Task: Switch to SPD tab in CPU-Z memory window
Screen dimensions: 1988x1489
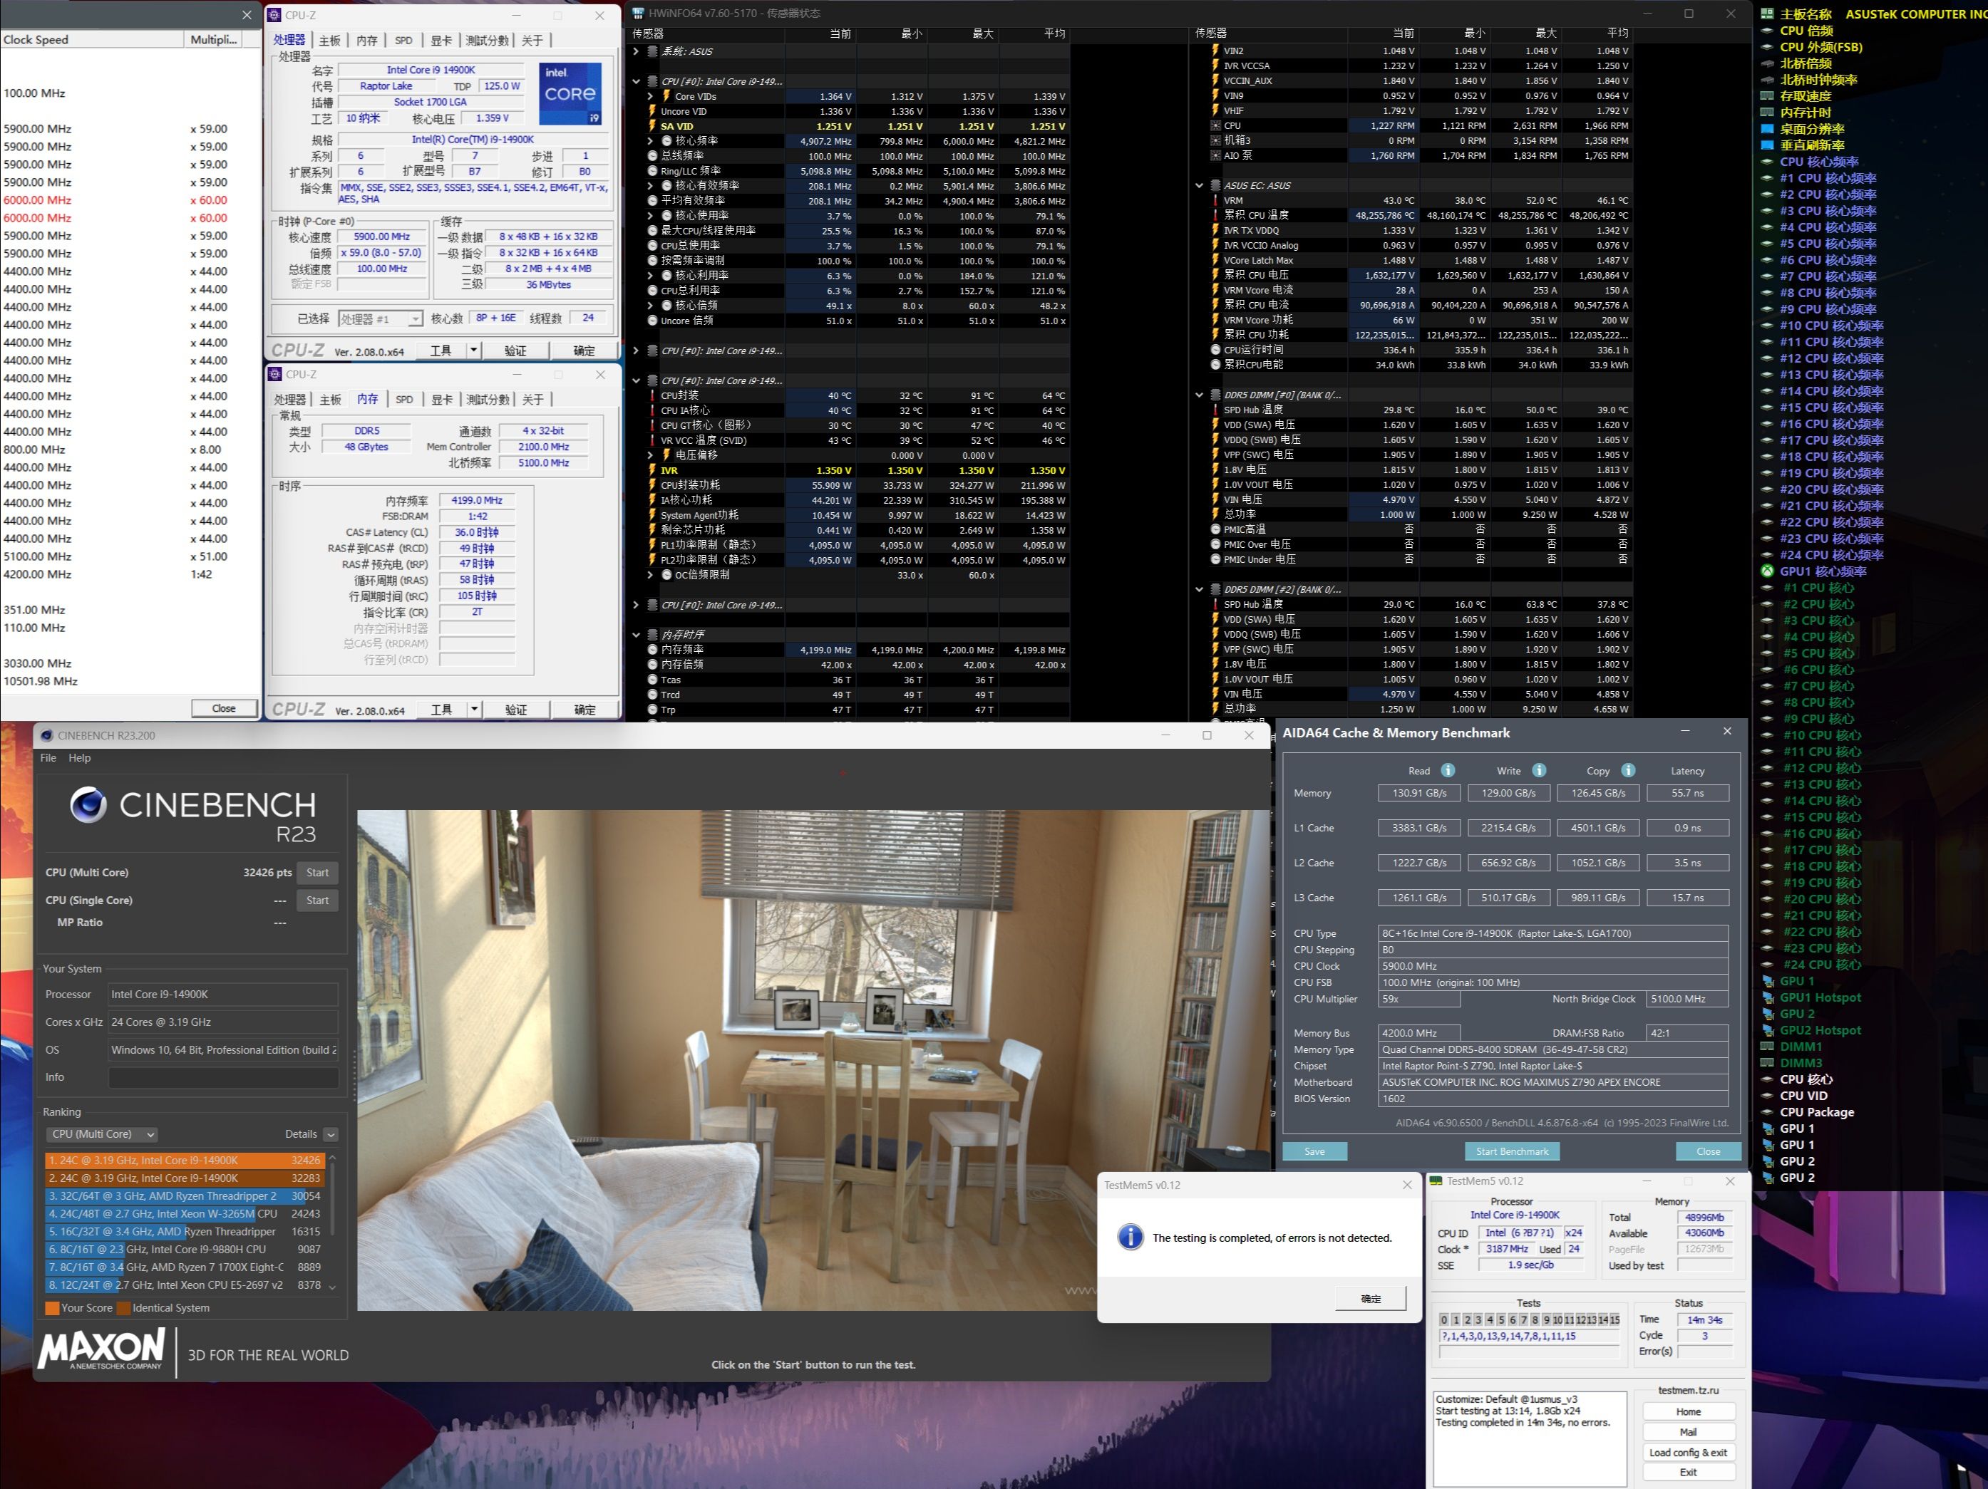Action: coord(404,400)
